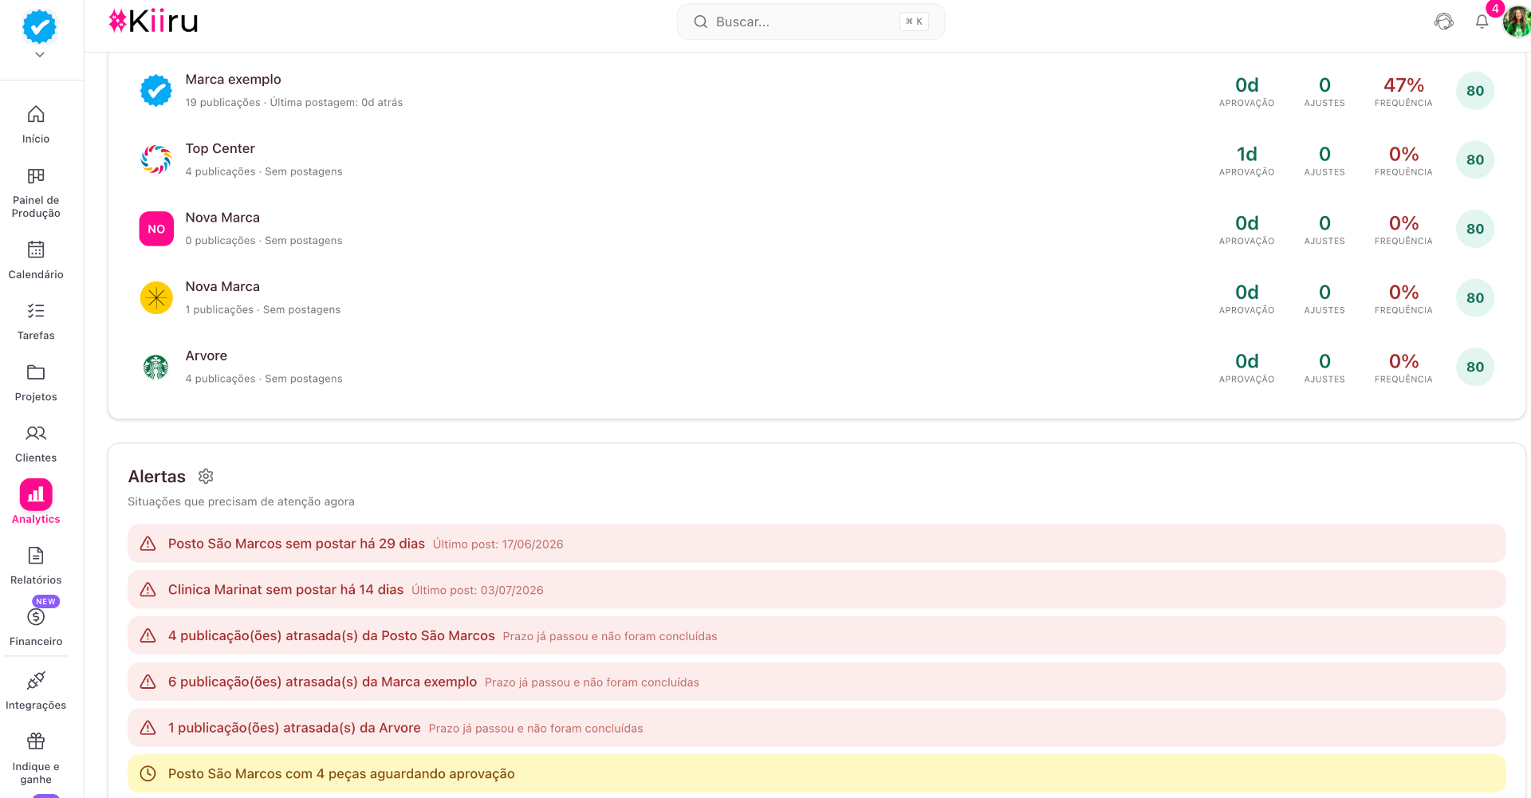Open Painel de Produção in sidebar

[36, 192]
